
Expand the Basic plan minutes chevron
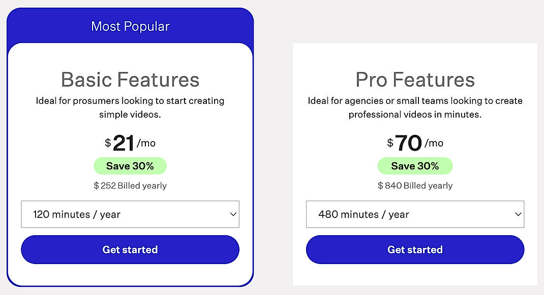coord(233,214)
